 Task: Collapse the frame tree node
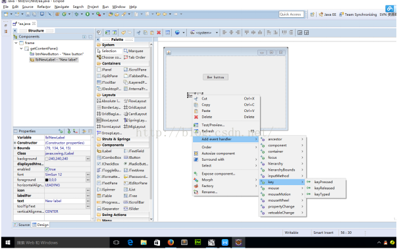click(16, 43)
